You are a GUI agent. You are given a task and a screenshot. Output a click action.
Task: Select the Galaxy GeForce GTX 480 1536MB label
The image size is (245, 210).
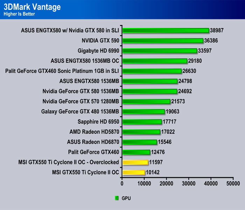tap(80, 112)
